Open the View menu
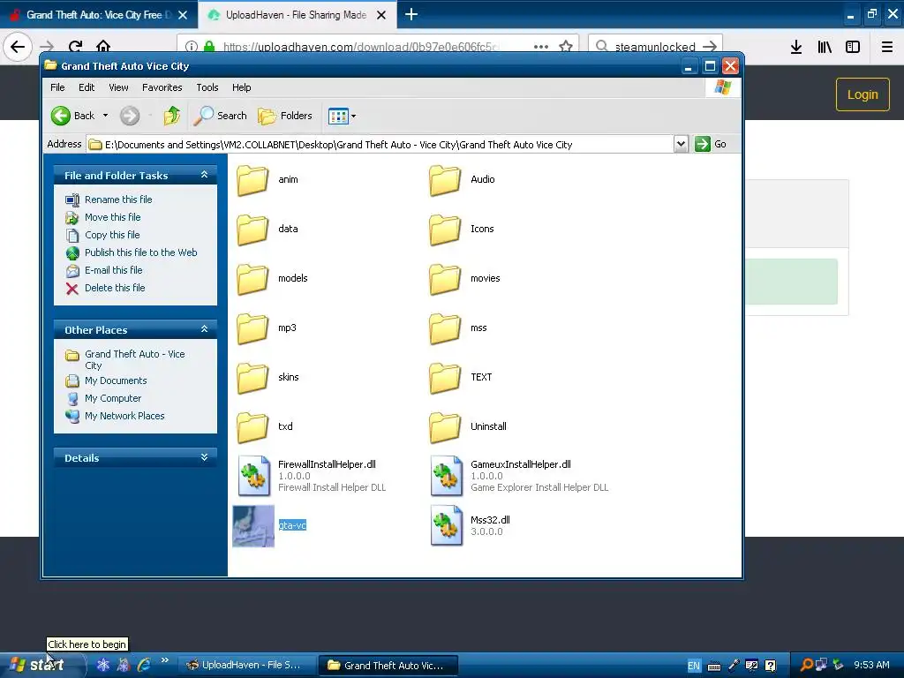This screenshot has height=678, width=904. pos(118,87)
